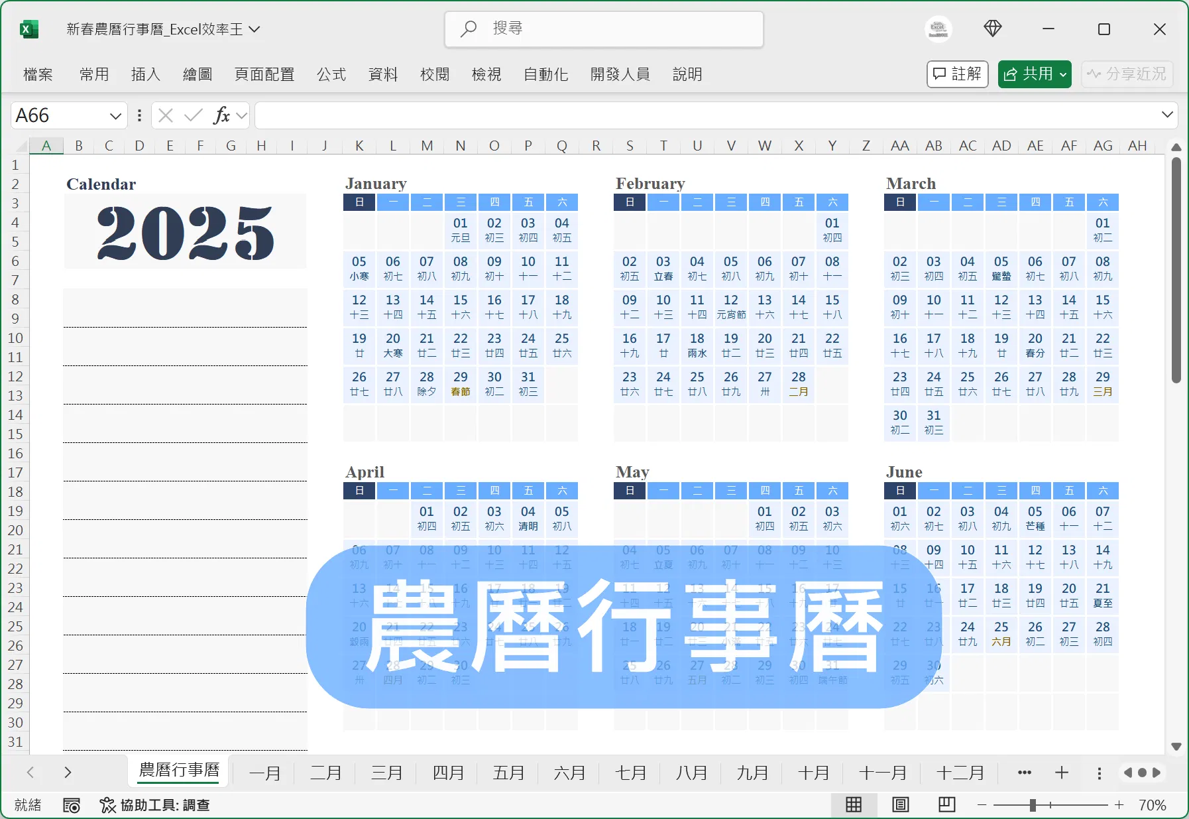
Task: Expand the formula bar
Action: click(1167, 115)
